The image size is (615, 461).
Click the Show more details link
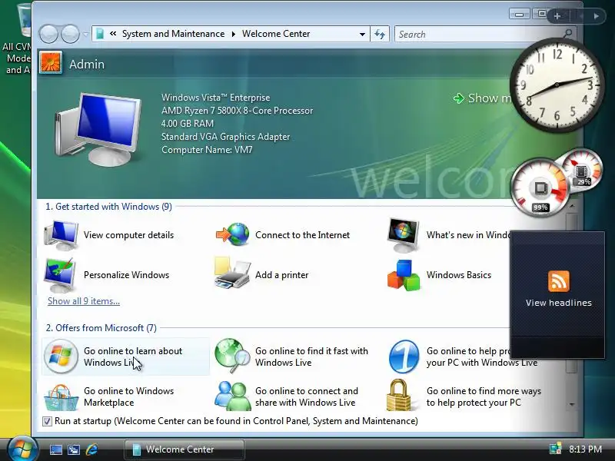483,98
